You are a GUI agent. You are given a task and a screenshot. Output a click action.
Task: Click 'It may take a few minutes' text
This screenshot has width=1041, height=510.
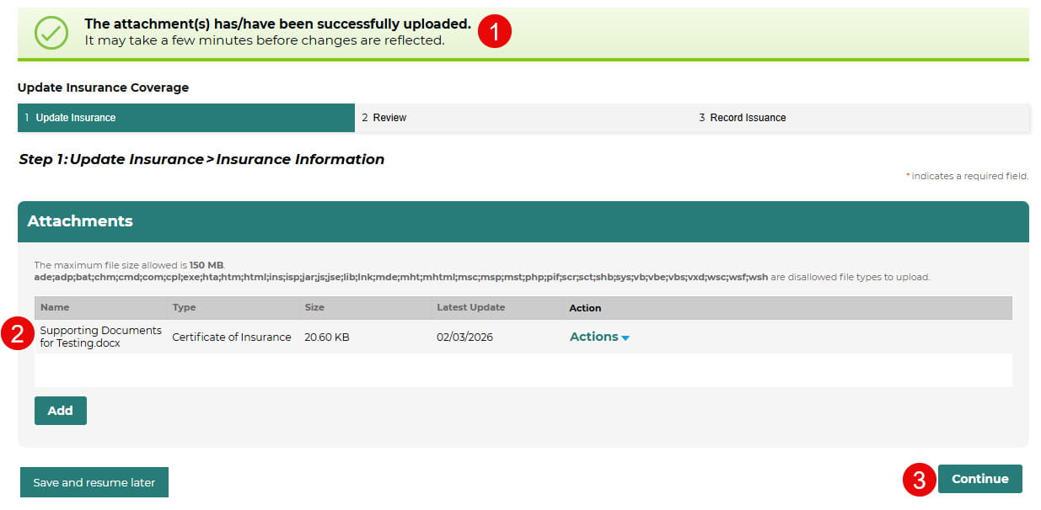(265, 40)
